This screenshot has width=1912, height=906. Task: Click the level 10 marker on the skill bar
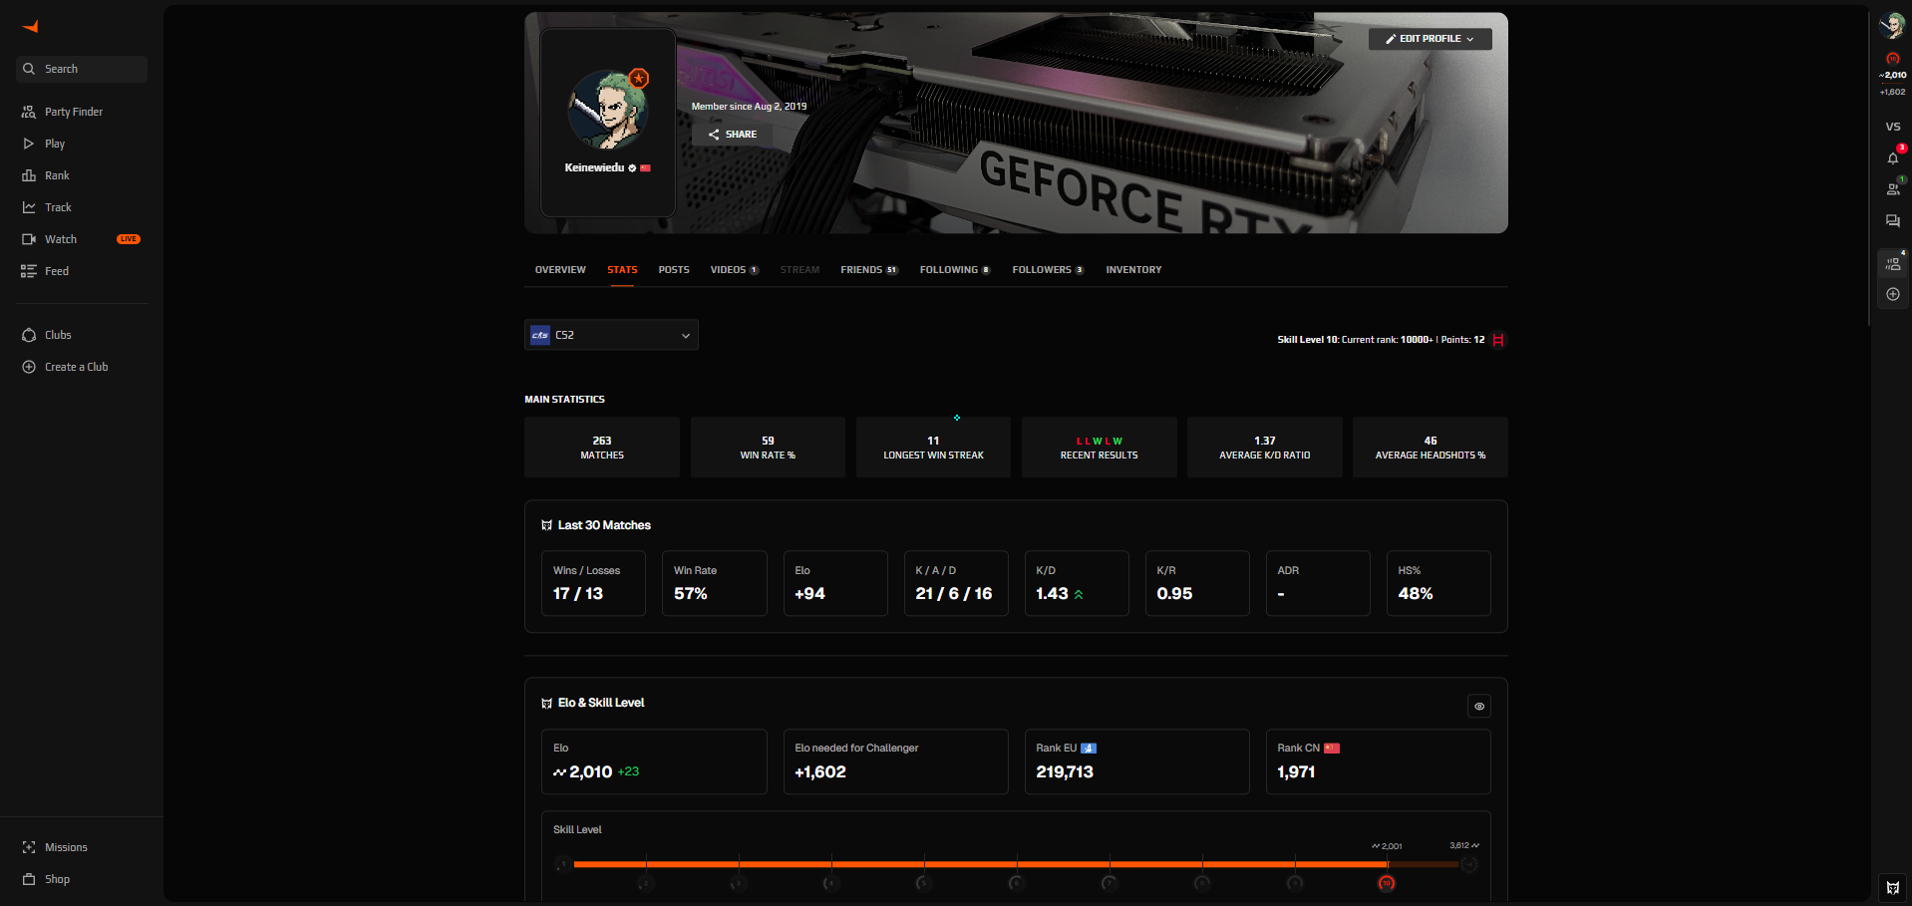click(1386, 883)
